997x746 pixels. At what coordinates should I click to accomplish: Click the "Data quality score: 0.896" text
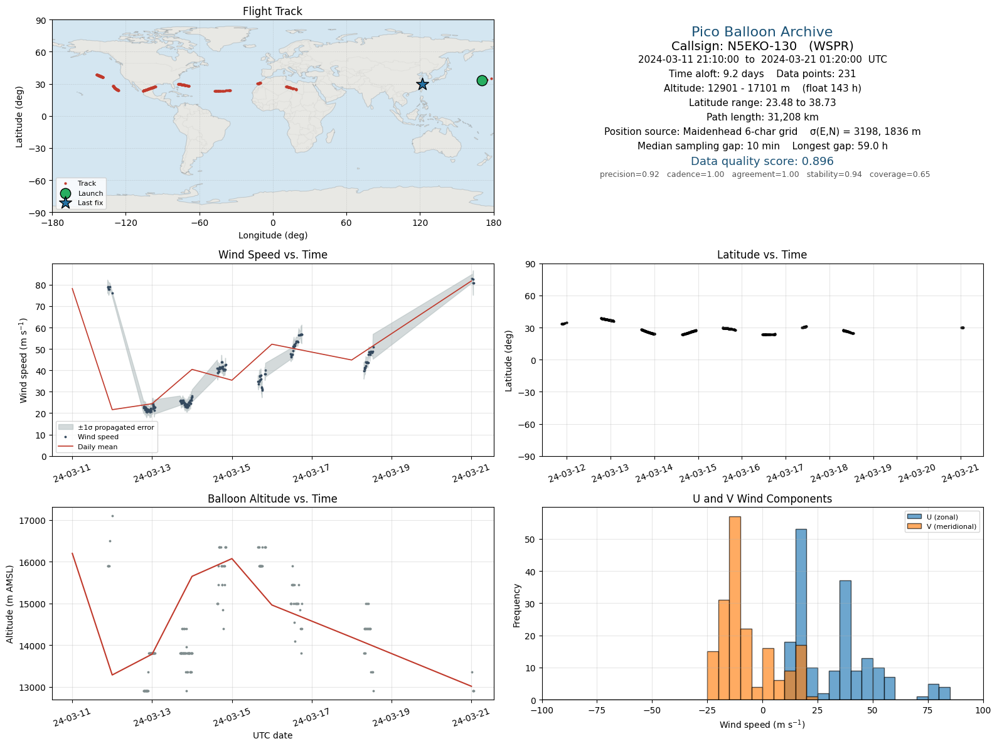pos(762,161)
